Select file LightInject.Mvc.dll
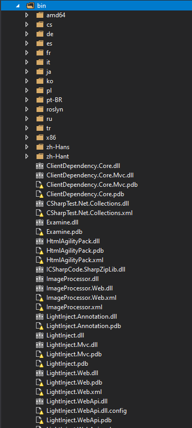The width and height of the screenshot is (192, 428). click(72, 345)
